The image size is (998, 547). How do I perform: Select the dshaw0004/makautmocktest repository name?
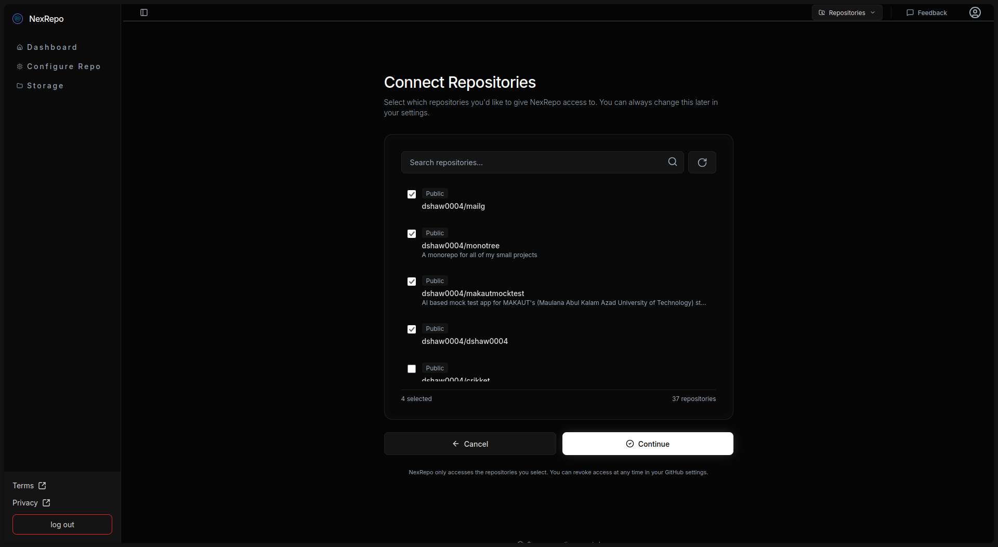[x=473, y=293]
